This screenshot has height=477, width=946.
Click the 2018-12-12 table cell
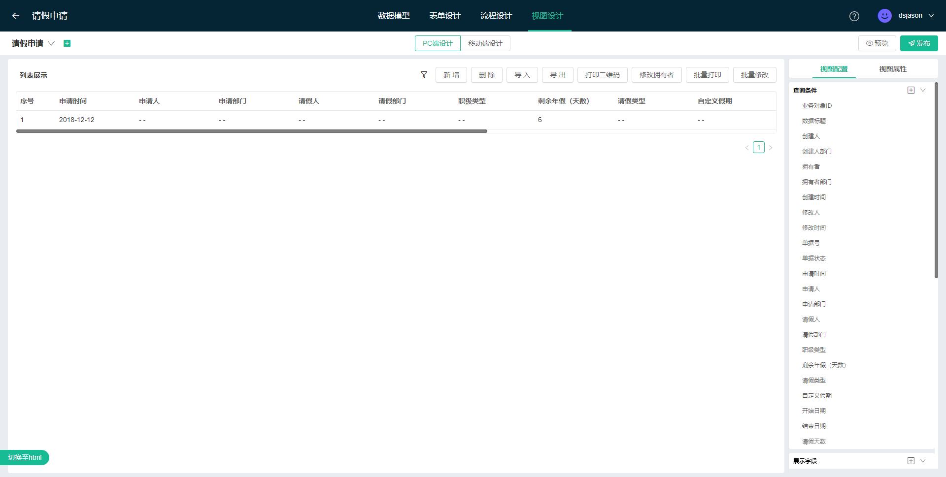click(x=77, y=120)
